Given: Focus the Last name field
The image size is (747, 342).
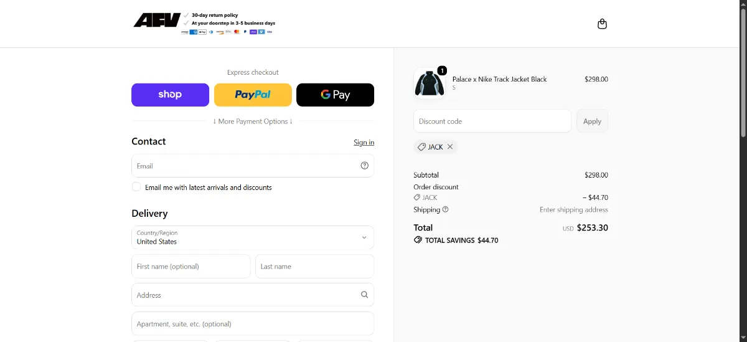Looking at the screenshot, I should click(x=314, y=266).
